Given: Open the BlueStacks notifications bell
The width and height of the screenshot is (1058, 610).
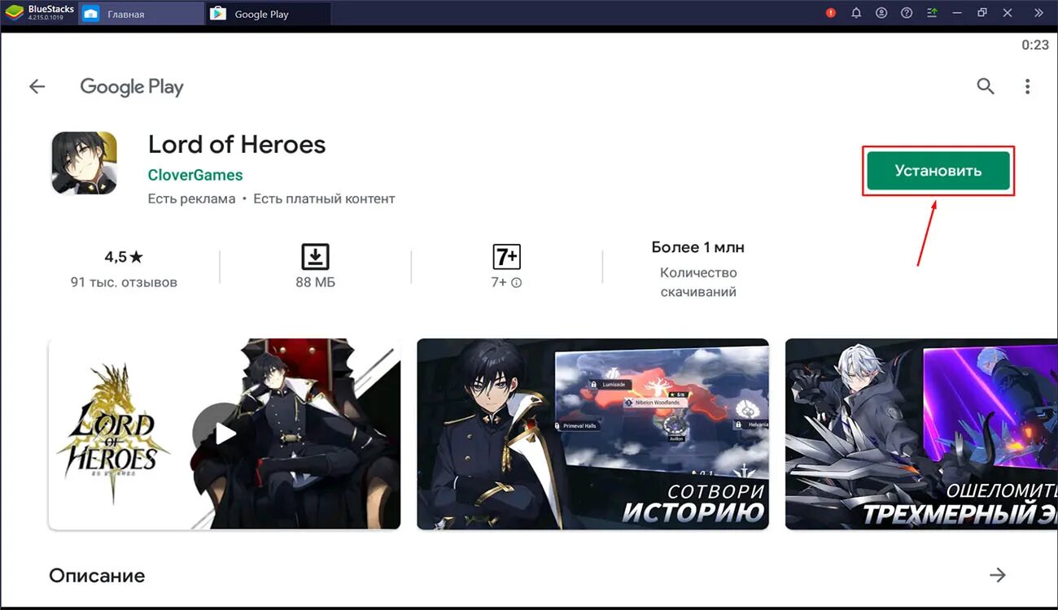Looking at the screenshot, I should 856,13.
